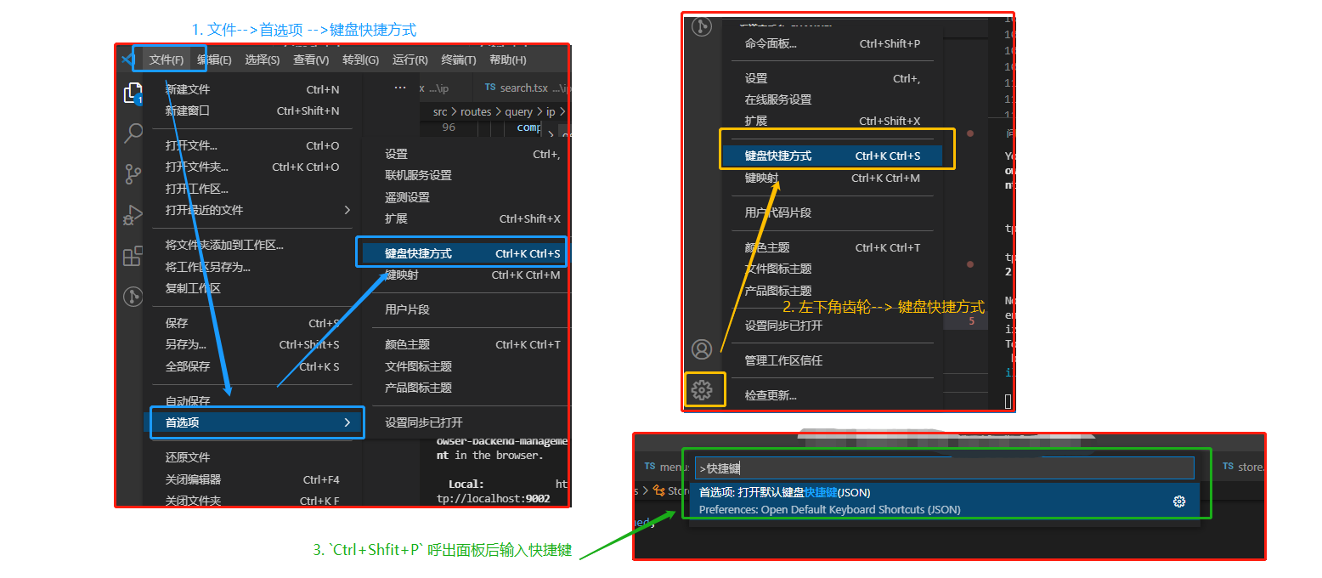Click the src breadcrumb segment
Image resolution: width=1322 pixels, height=578 pixels.
[440, 111]
